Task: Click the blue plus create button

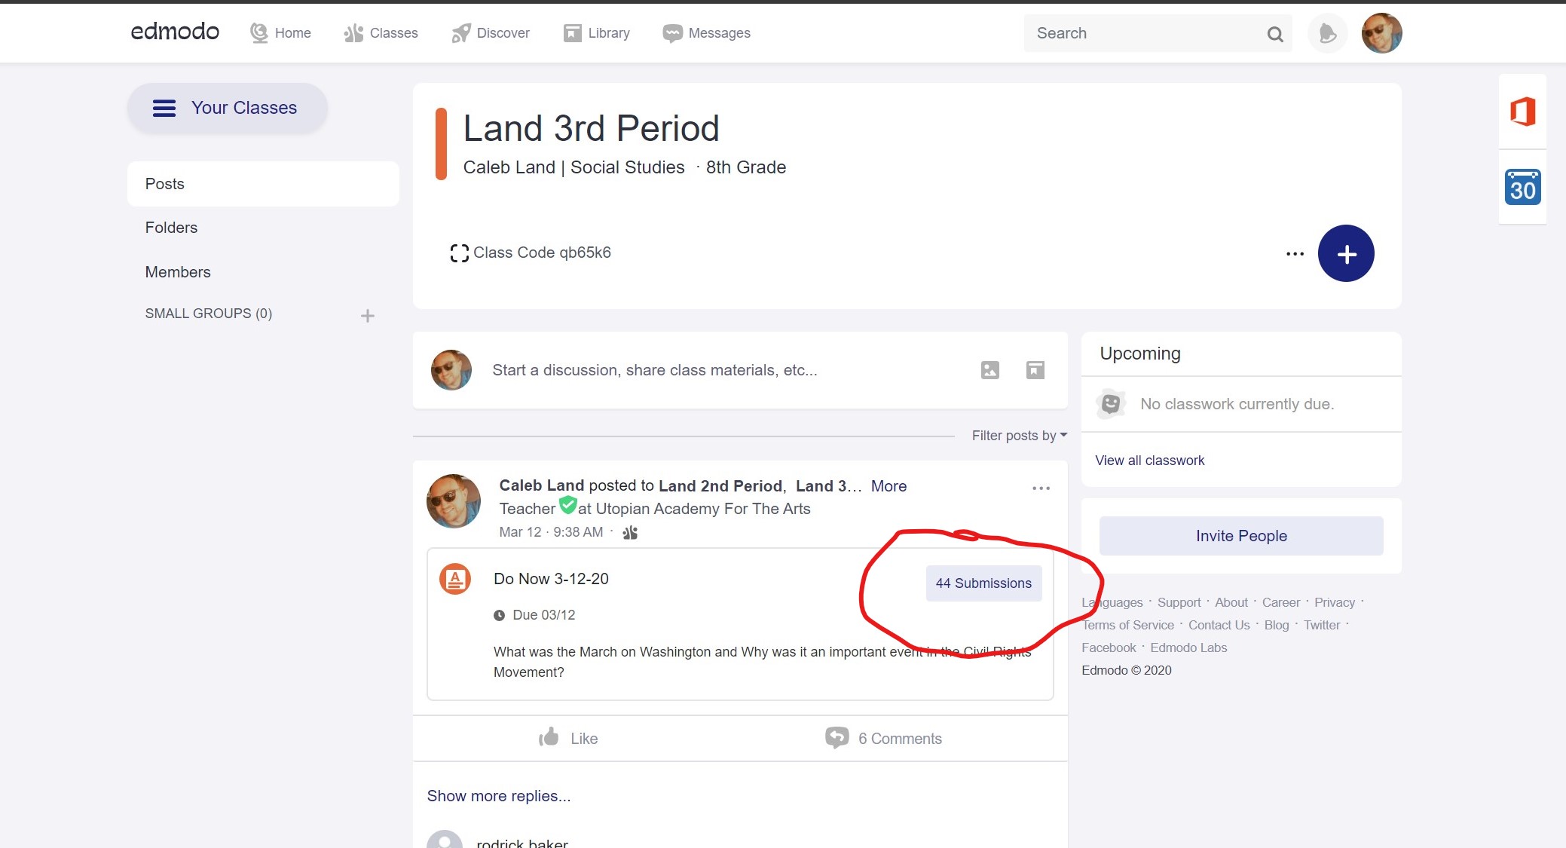Action: tap(1346, 253)
